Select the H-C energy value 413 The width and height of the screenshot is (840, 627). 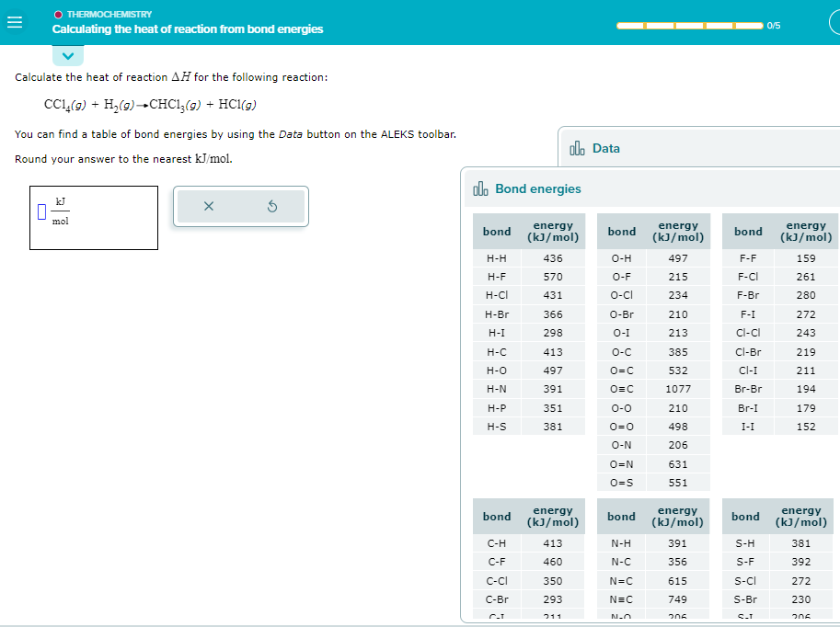[x=553, y=352]
